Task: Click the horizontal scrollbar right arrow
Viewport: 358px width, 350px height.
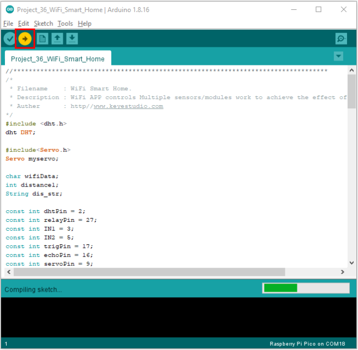Action: tap(343, 272)
